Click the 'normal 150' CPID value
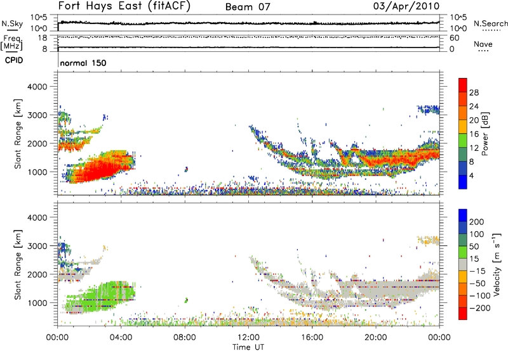The width and height of the screenshot is (508, 351). (x=83, y=63)
